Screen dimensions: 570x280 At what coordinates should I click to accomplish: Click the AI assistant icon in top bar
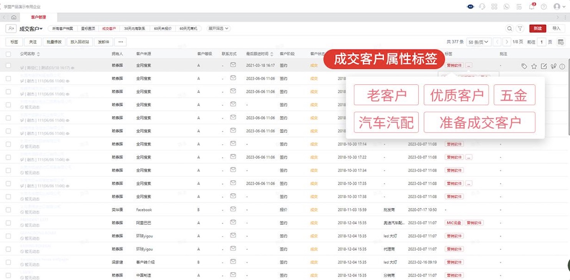[x=470, y=6]
